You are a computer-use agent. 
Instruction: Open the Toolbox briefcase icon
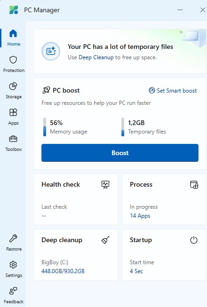click(x=13, y=139)
